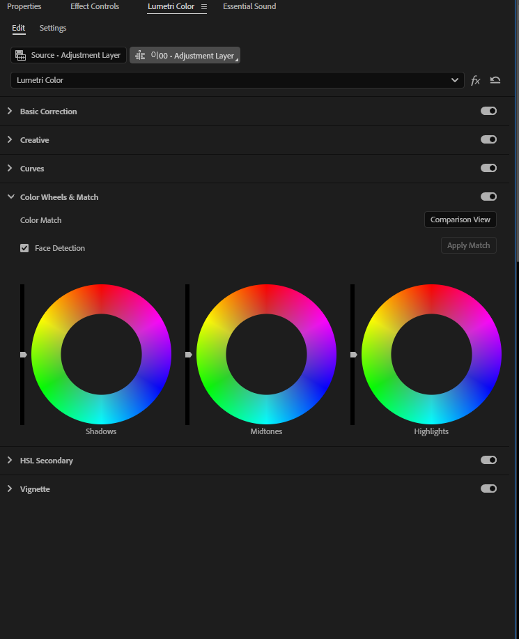The image size is (519, 639).
Task: Open the Effect Controls tab
Action: click(95, 6)
